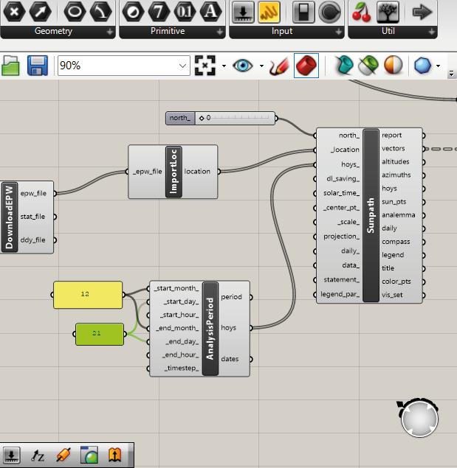Select the Number parameter icon (0.1)

(185, 12)
